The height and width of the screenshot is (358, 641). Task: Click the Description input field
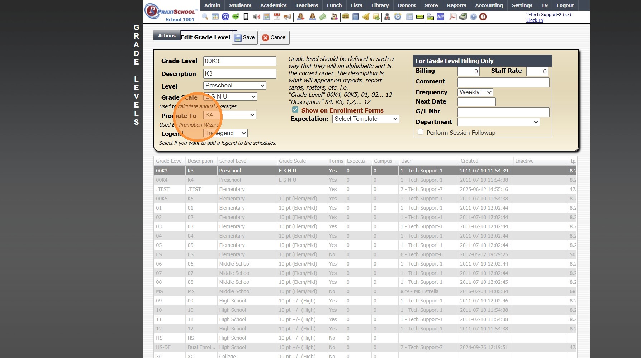point(240,73)
